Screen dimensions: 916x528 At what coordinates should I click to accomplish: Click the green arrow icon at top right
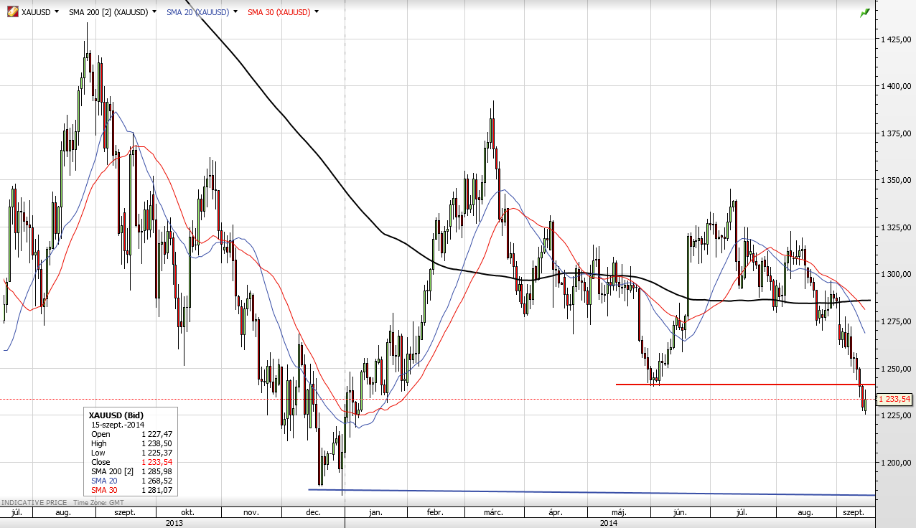[865, 12]
